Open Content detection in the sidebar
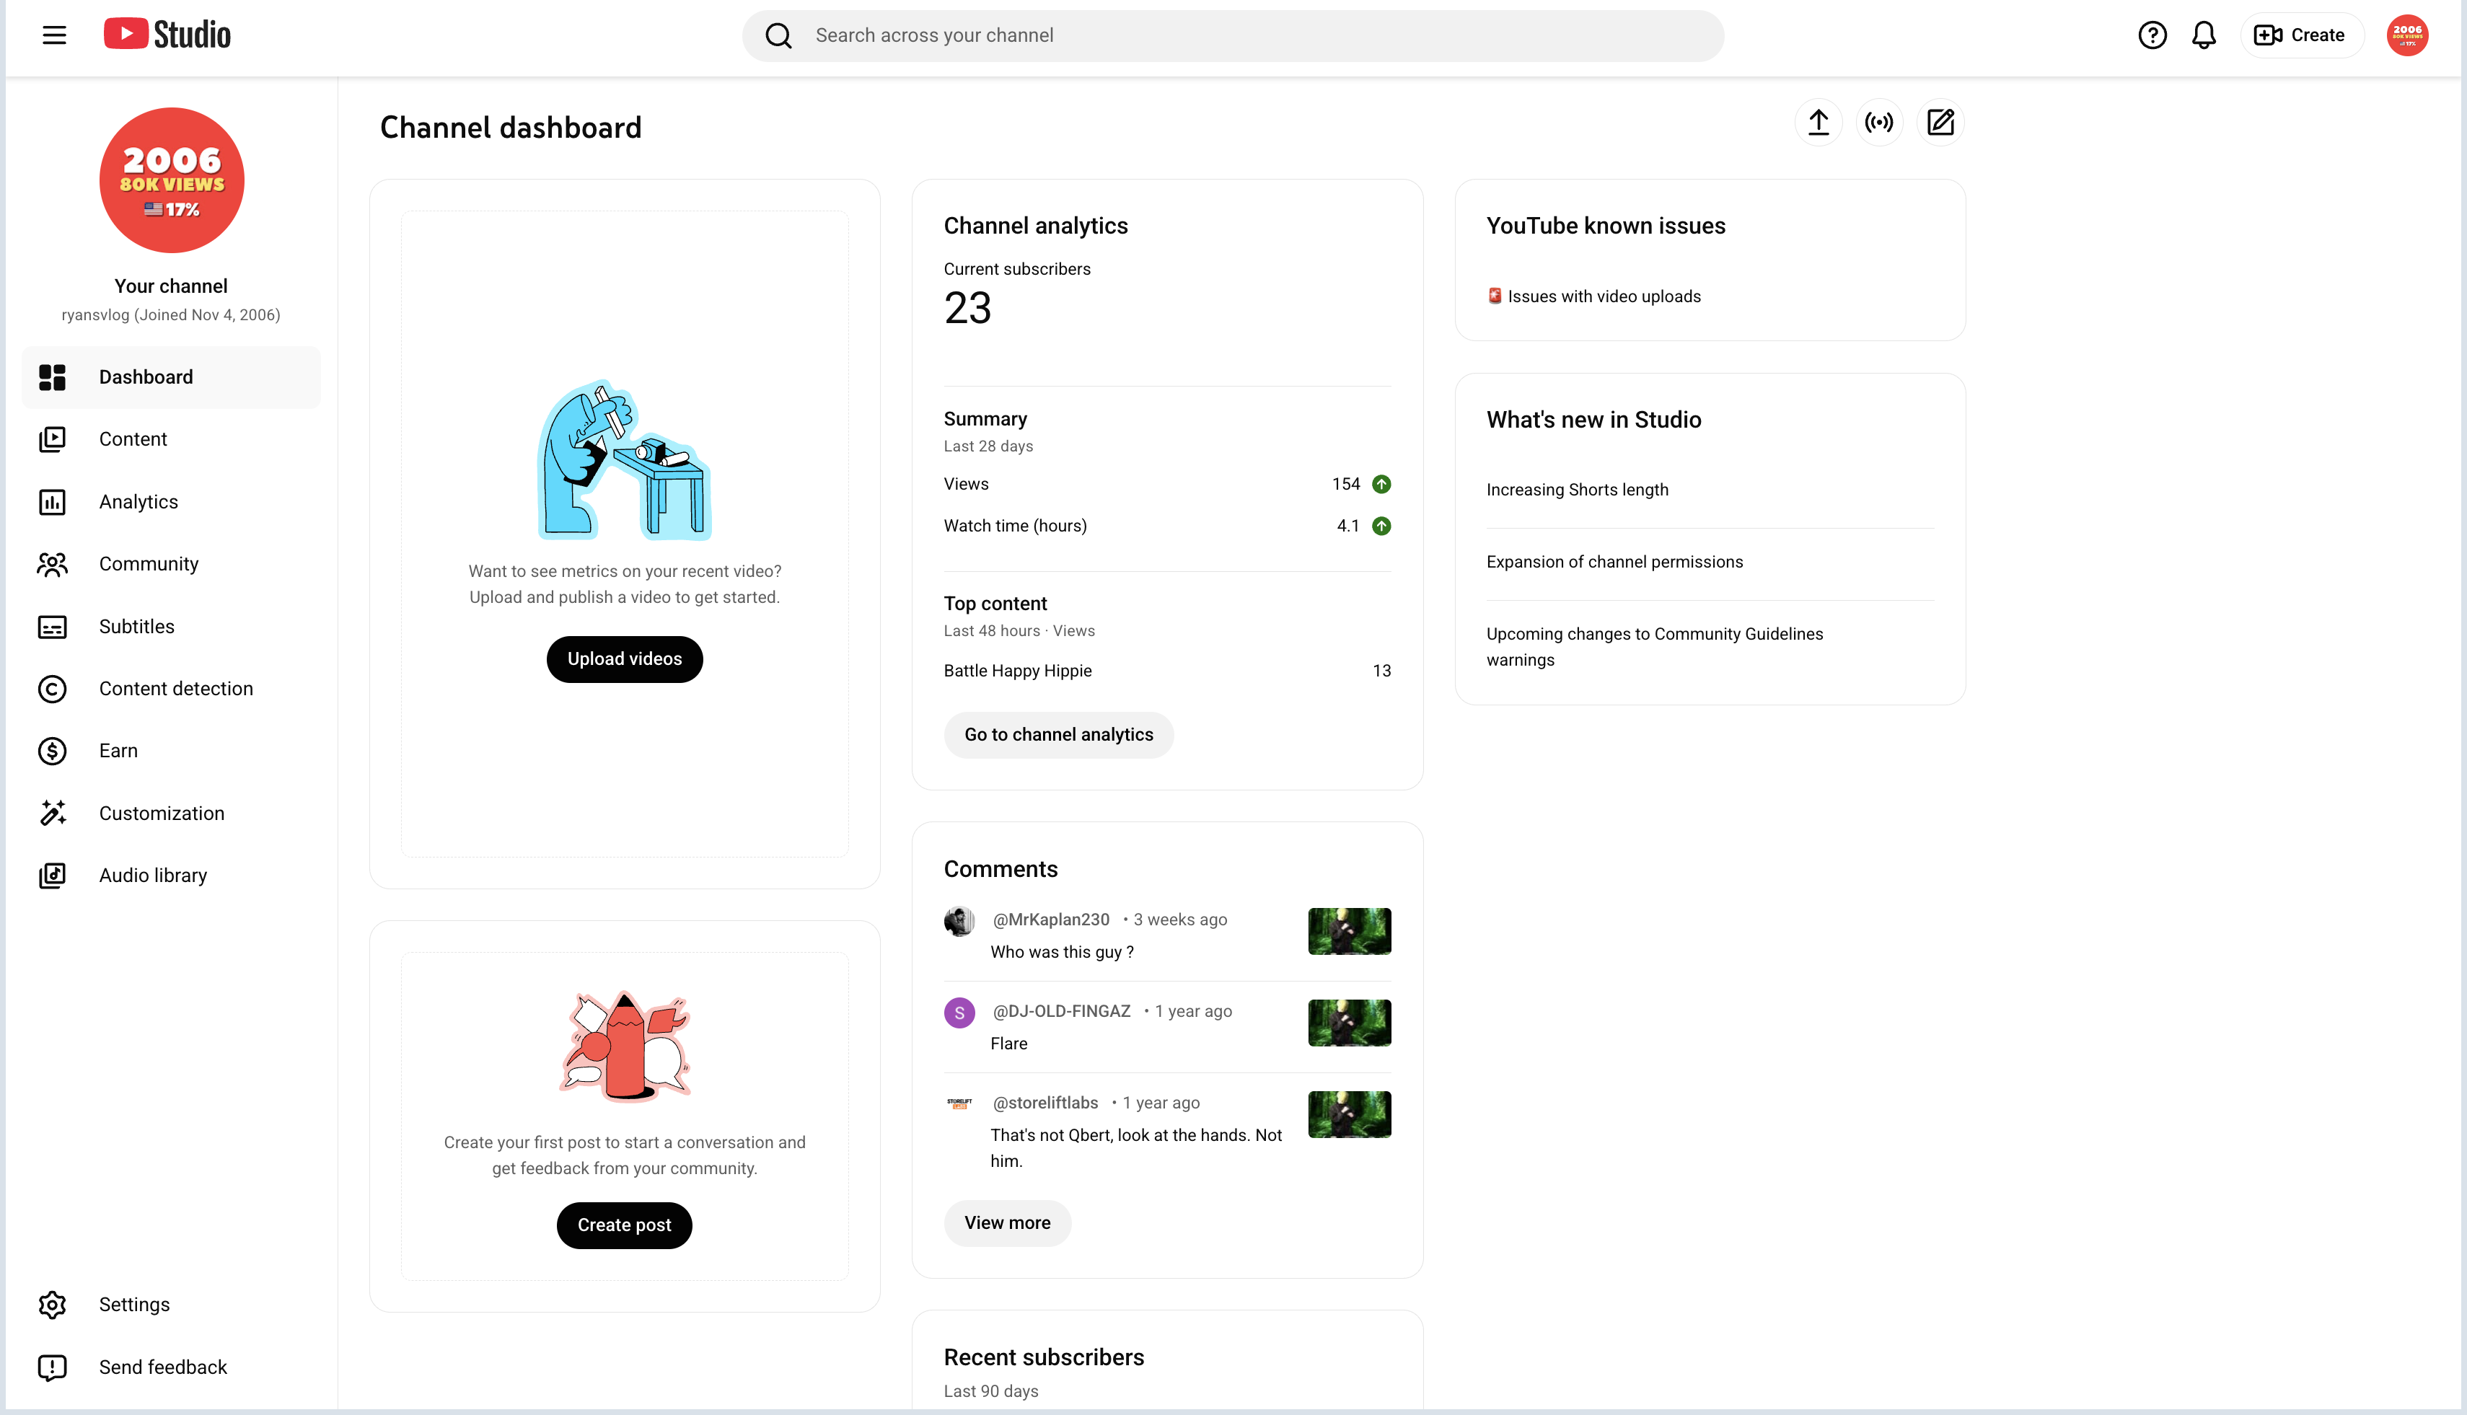 [x=171, y=689]
